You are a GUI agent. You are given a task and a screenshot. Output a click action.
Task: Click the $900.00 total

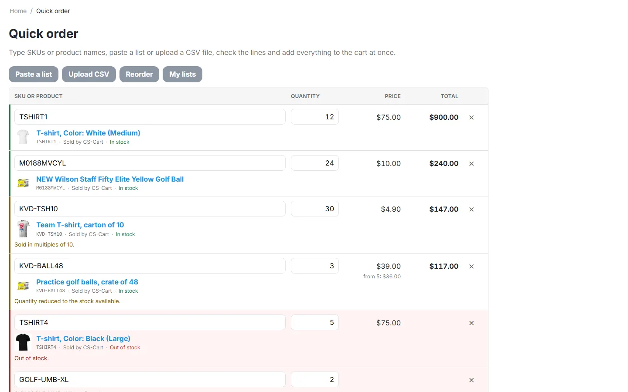pos(444,117)
